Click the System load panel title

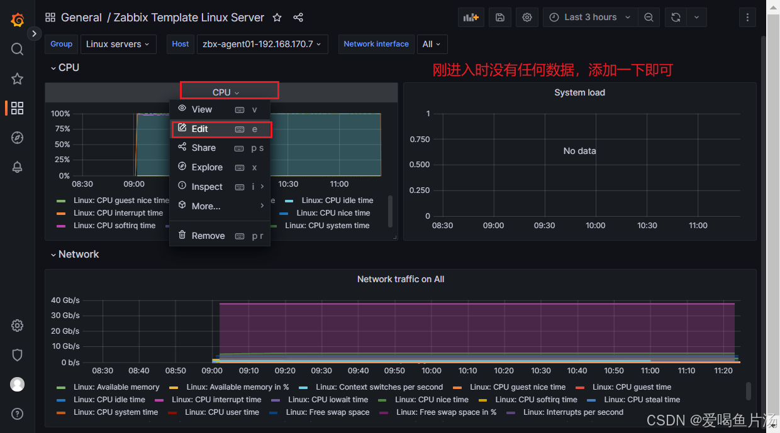coord(579,92)
